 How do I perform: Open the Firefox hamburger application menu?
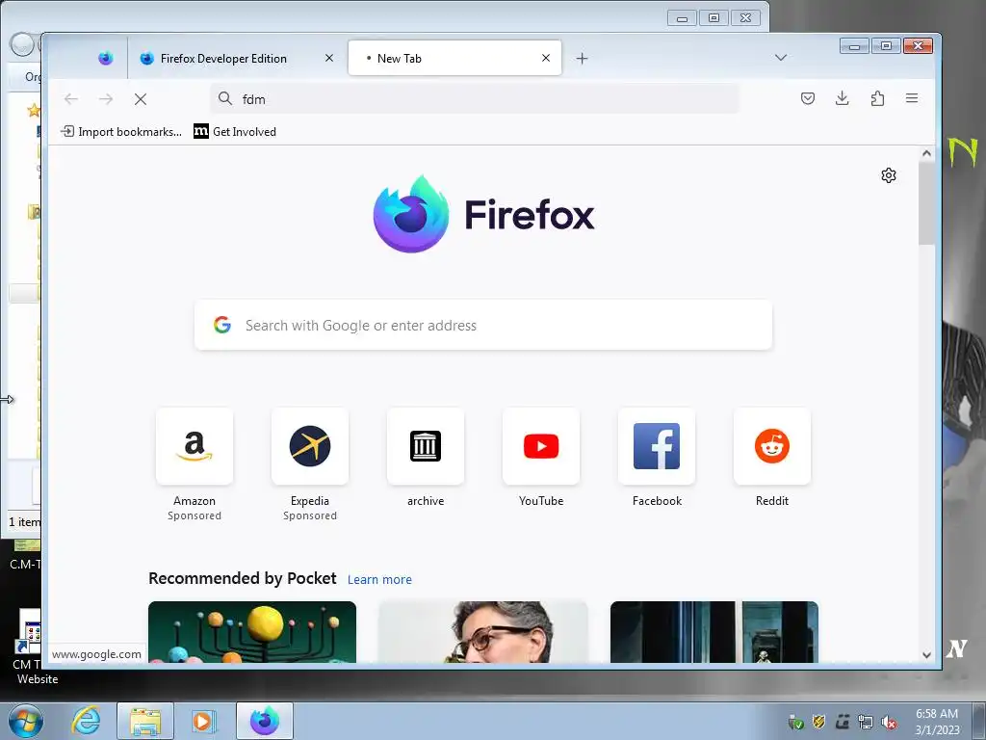click(x=912, y=98)
